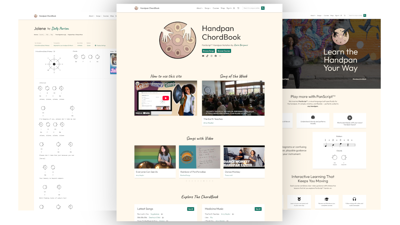Open the Songs dropdown in the navbar
400x225 pixels.
[207, 8]
